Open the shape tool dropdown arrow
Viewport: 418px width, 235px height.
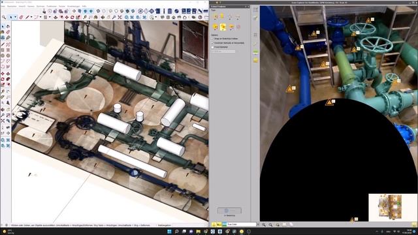(x=50, y=17)
